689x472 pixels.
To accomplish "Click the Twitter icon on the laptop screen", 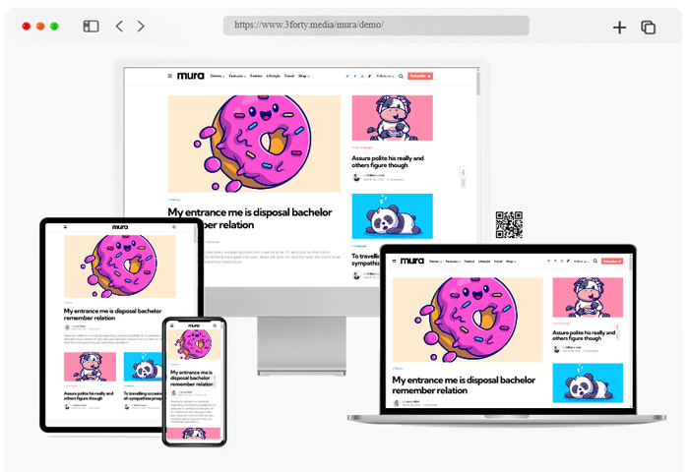I will point(549,261).
